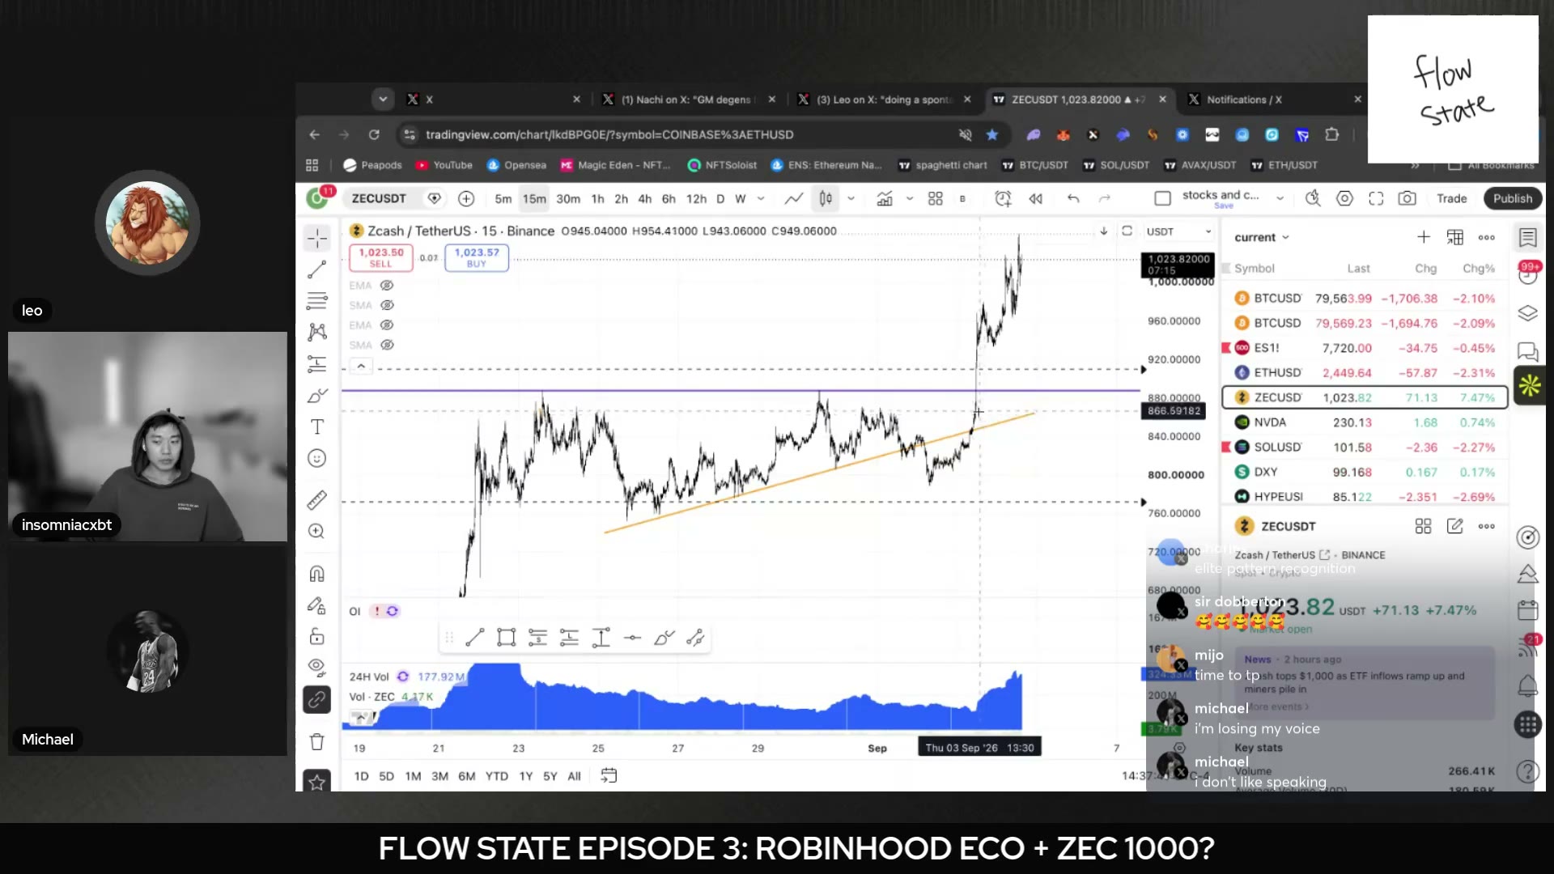Open the BTC/USDT bookmark
The height and width of the screenshot is (874, 1554).
pyautogui.click(x=1035, y=165)
